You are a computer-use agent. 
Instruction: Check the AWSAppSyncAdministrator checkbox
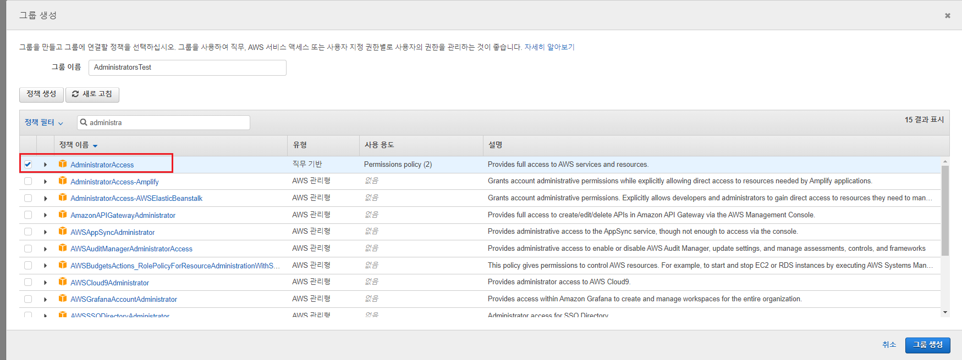pos(28,232)
